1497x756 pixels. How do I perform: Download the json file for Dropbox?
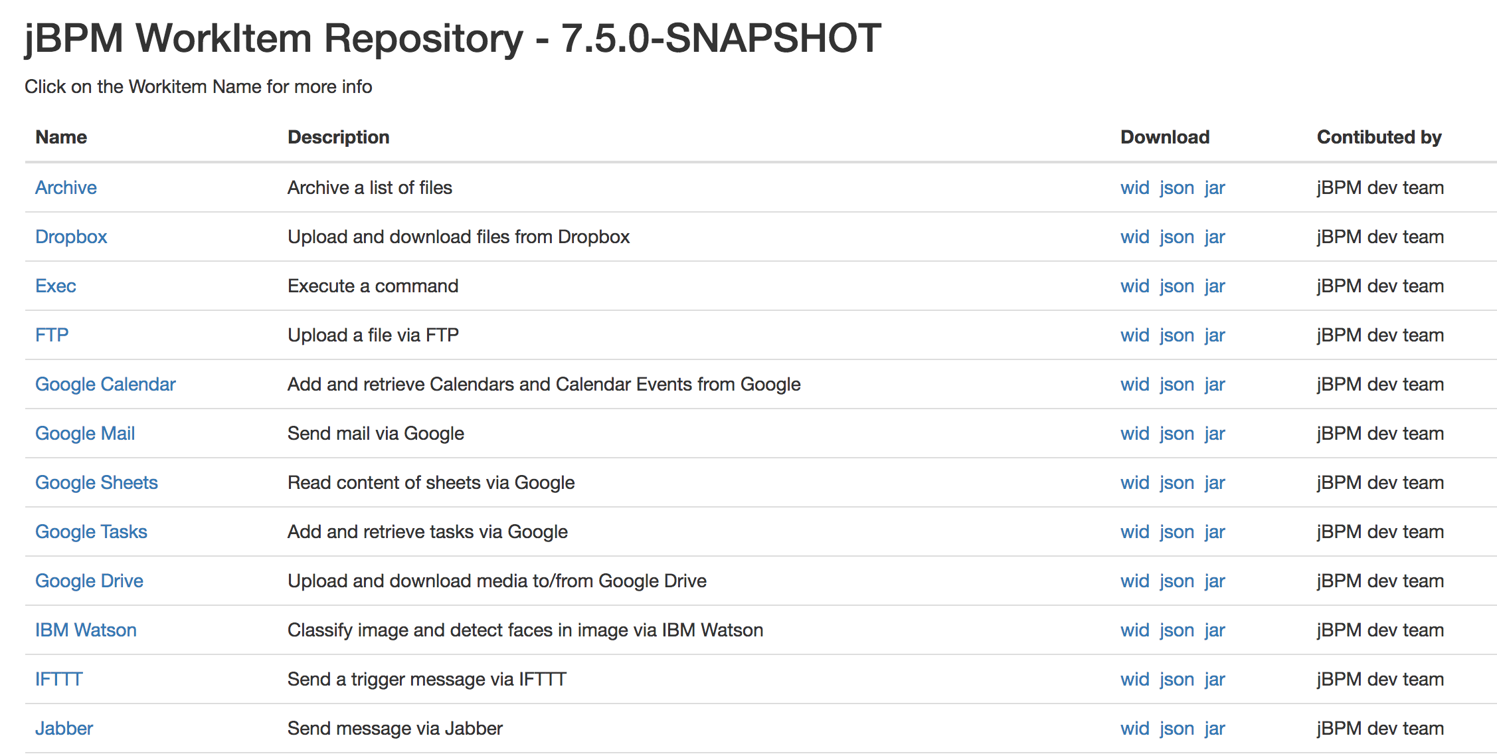1177,237
